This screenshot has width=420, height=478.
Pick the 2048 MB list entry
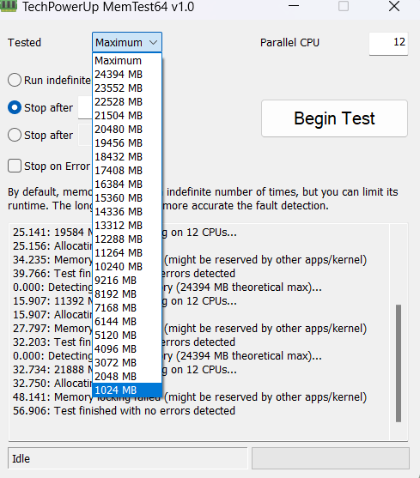point(127,376)
